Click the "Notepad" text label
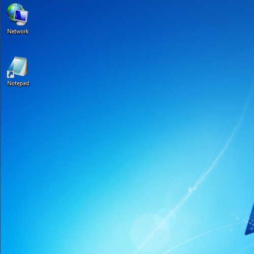 coord(18,83)
